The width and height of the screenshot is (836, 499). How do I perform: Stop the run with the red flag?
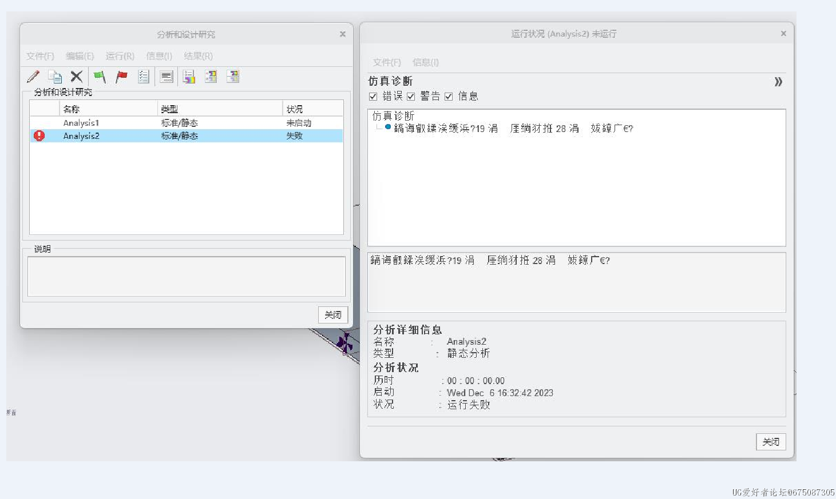121,77
